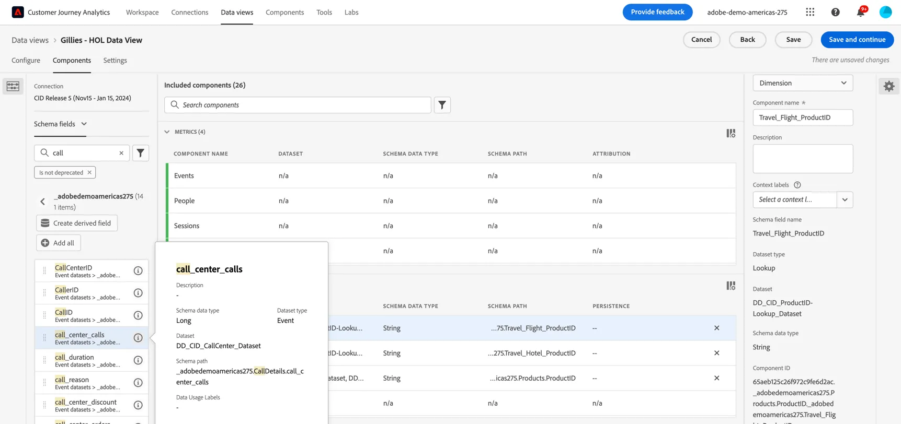Image resolution: width=901 pixels, height=424 pixels.
Task: Open the Connections menu
Action: click(x=190, y=12)
